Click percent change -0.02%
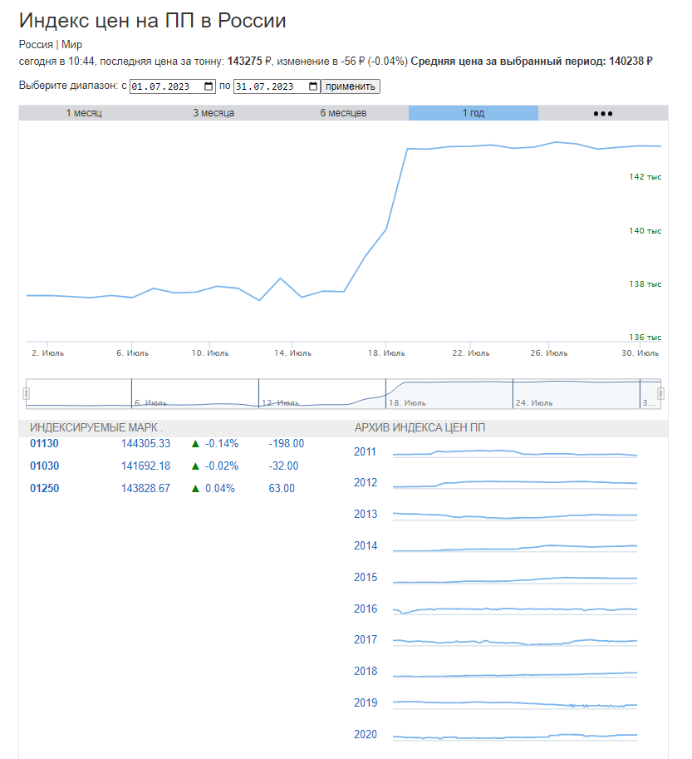Image resolution: width=692 pixels, height=759 pixels. coord(222,466)
